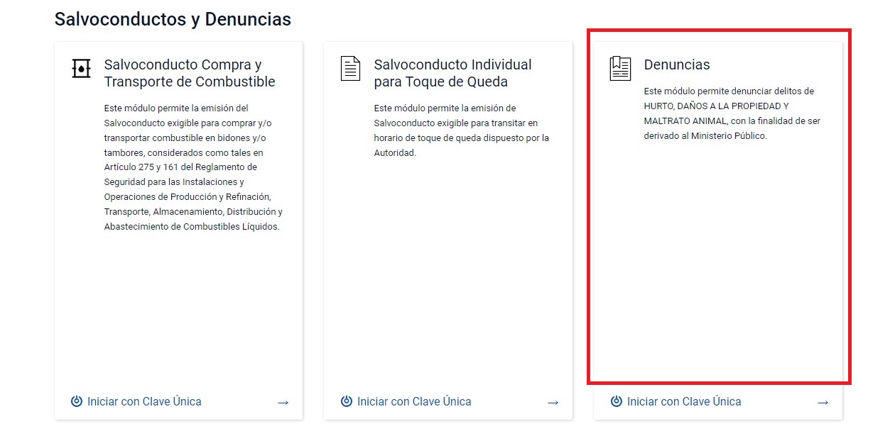Click the arrow on Combustible card footer

(283, 403)
